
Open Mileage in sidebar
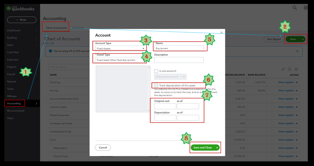coord(12,96)
